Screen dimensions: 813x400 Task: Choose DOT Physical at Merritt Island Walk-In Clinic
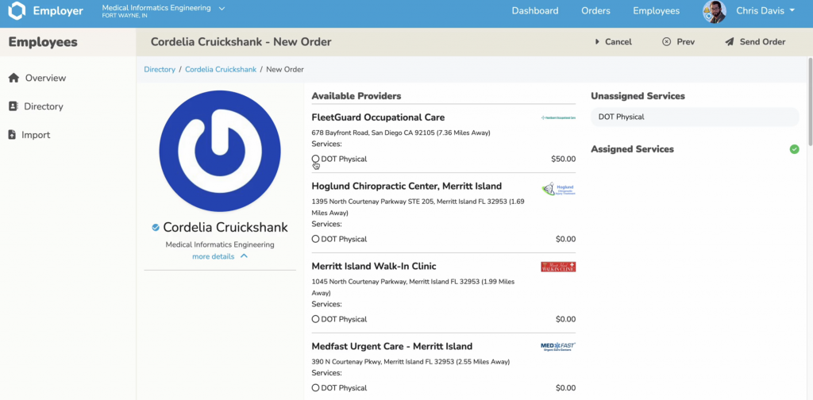tap(316, 319)
